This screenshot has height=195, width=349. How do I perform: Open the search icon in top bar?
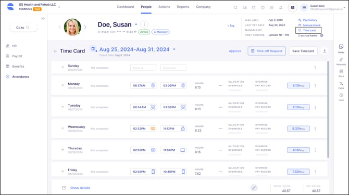235,8
